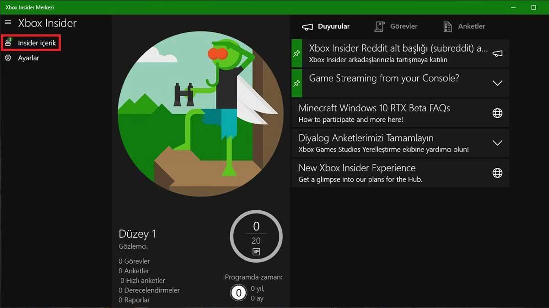Image resolution: width=549 pixels, height=308 pixels.
Task: Open the Ayarlar gear icon
Action: (x=8, y=58)
